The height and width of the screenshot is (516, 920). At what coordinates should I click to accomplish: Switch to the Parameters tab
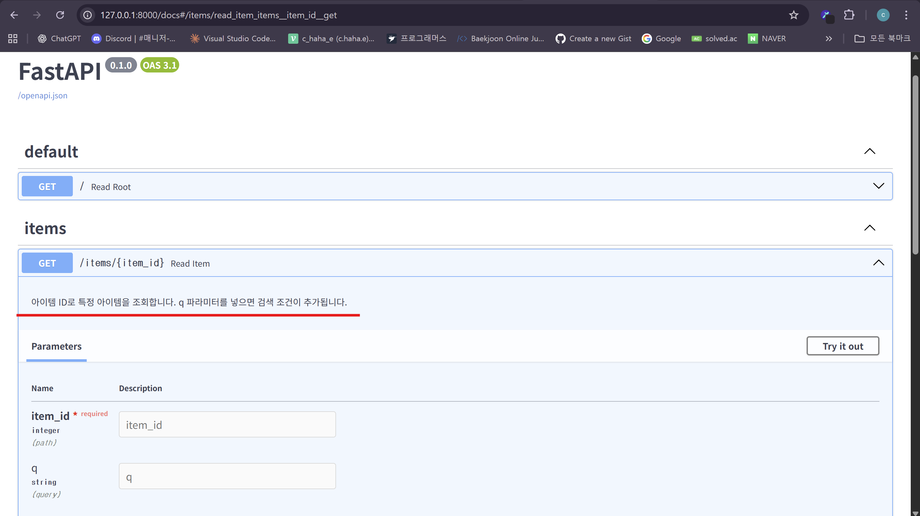tap(56, 346)
